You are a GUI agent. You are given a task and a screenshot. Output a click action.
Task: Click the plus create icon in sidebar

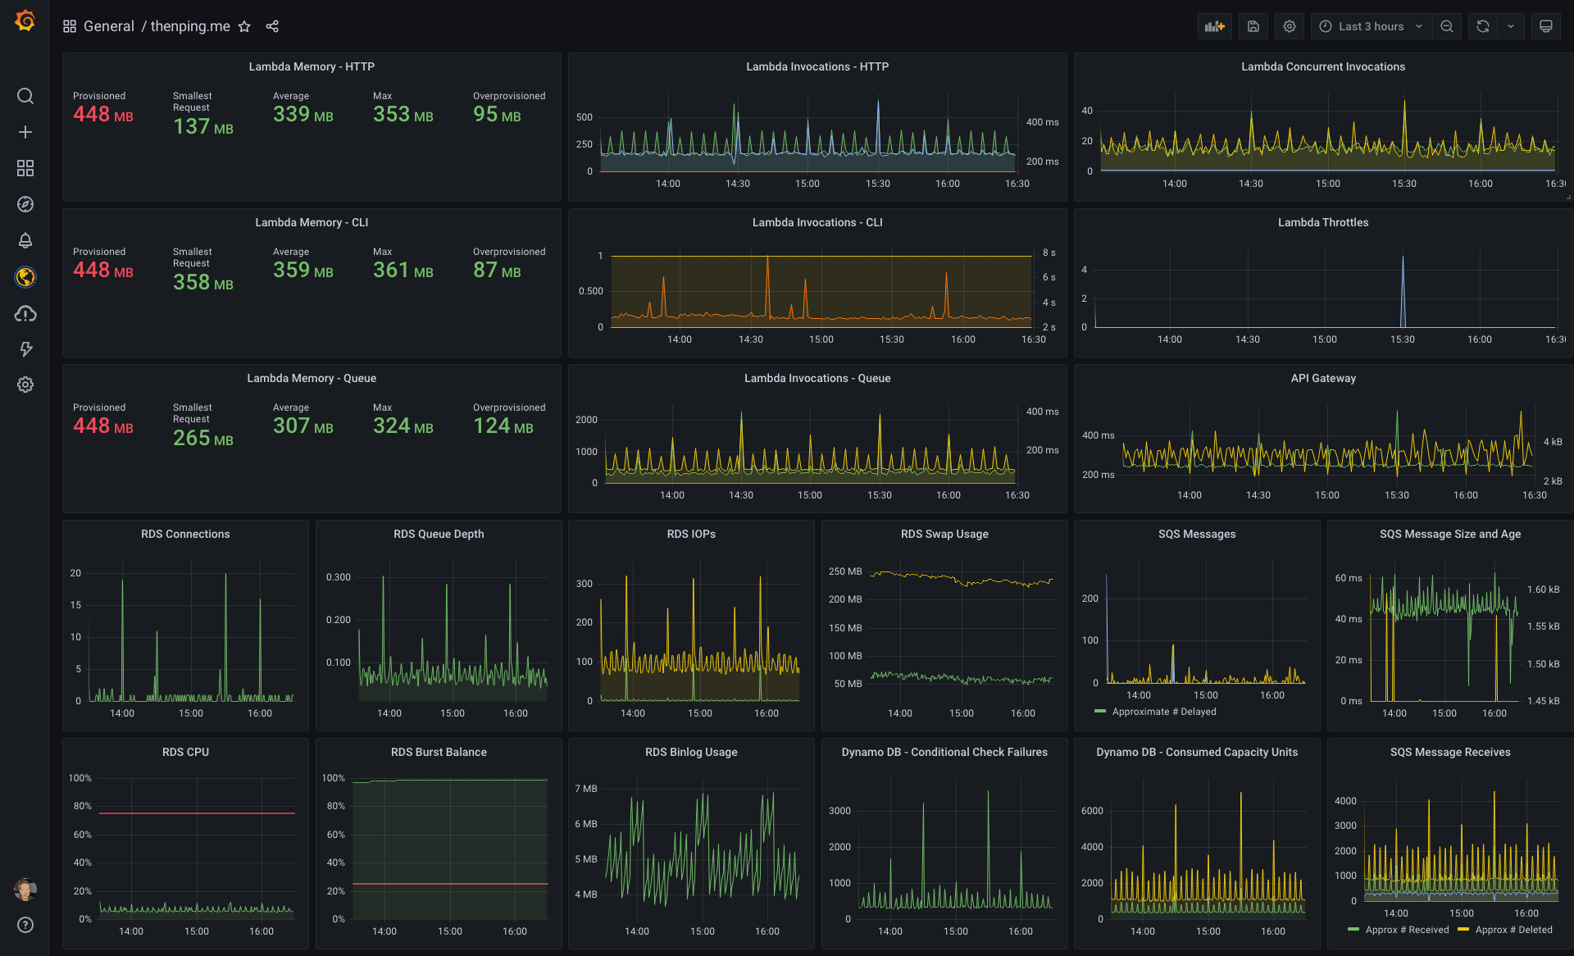25,132
